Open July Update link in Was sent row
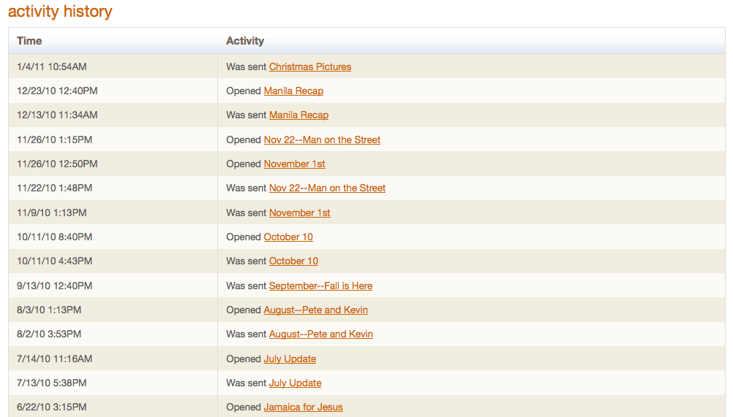The image size is (733, 417). pos(295,383)
